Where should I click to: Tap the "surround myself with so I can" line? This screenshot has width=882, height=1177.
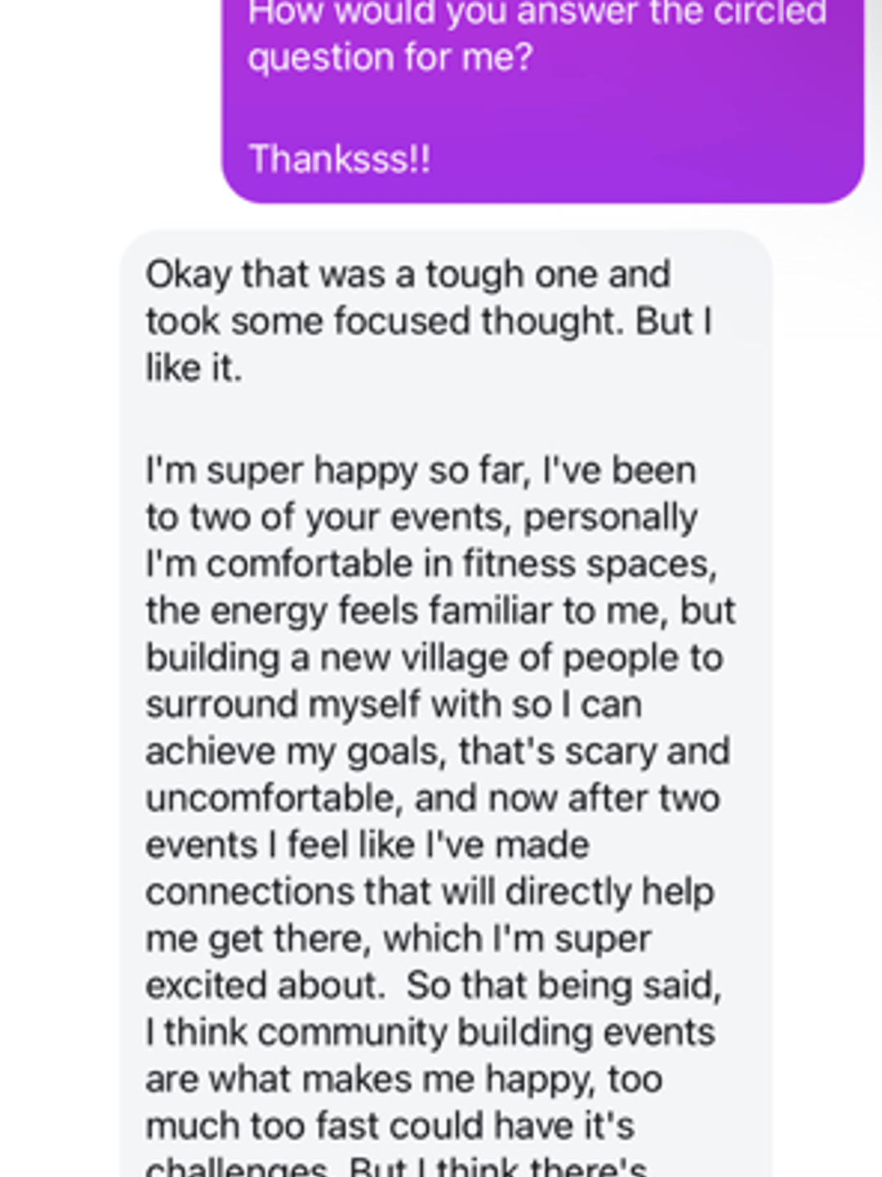tap(394, 705)
